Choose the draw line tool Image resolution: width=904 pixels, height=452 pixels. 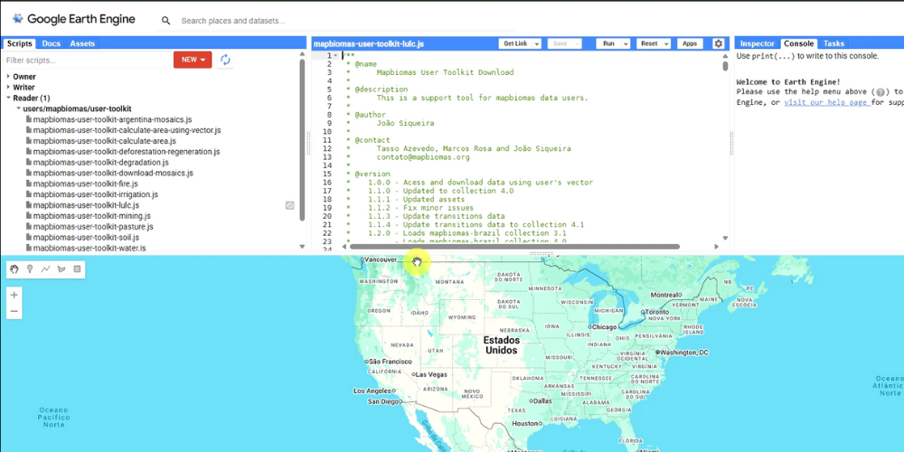[x=45, y=269]
